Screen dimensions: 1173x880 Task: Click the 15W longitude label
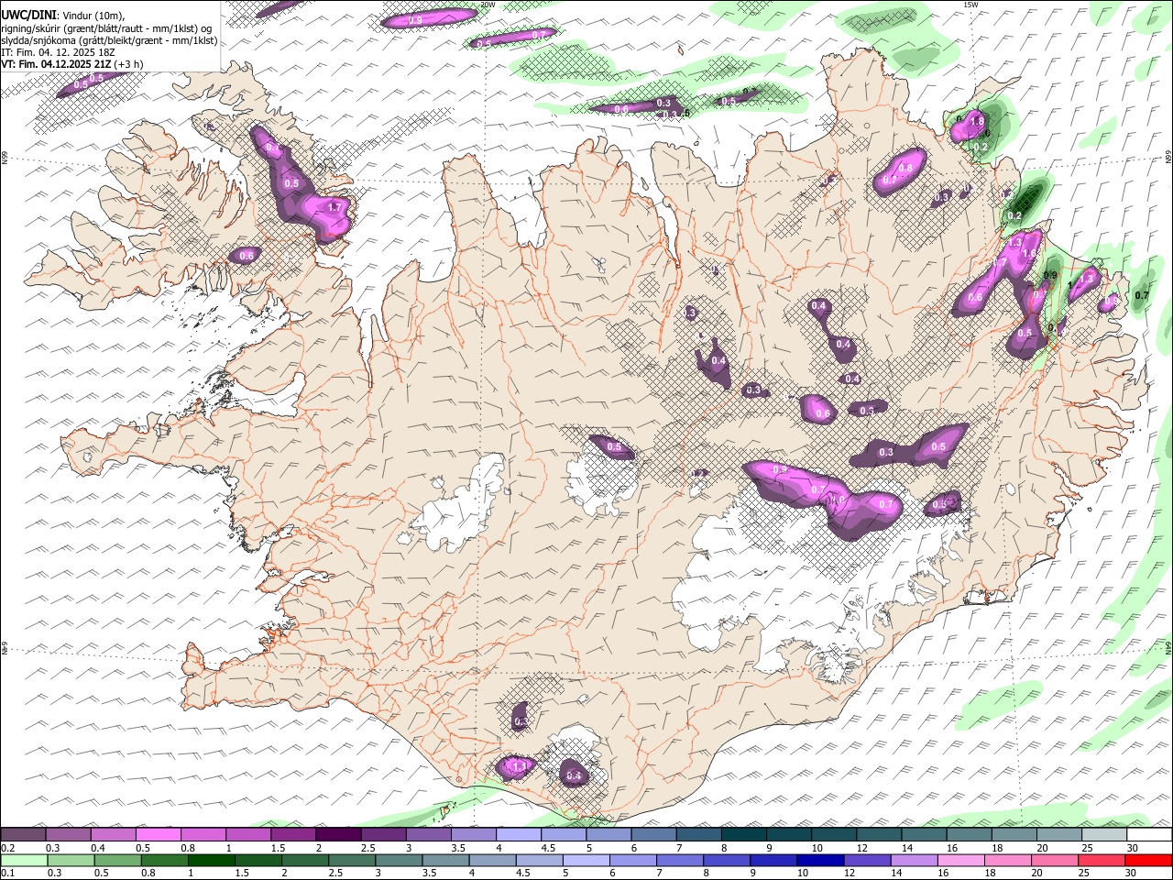[970, 5]
